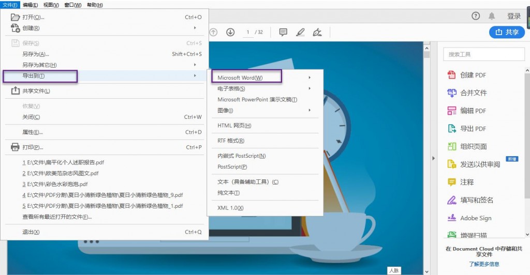
Task: Click the printer icon in File menu
Action: point(15,147)
